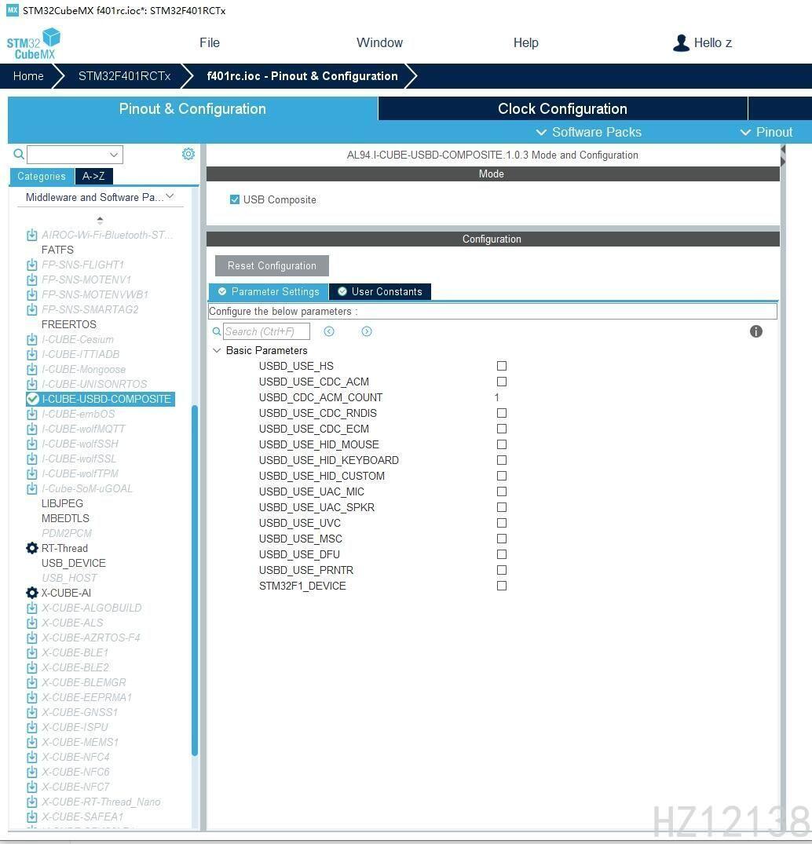
Task: Click download icon beside X-CUBE-ALGOBUILD
Action: [x=31, y=608]
